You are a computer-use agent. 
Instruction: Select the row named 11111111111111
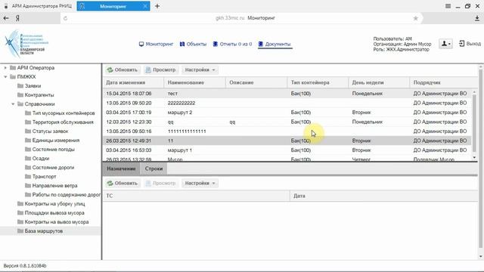tap(287, 131)
